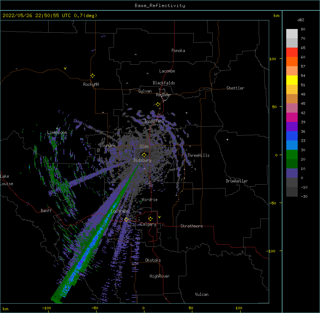The width and height of the screenshot is (320, 313).
Task: Click the 45 value on dBZ legend
Action: tap(303, 103)
